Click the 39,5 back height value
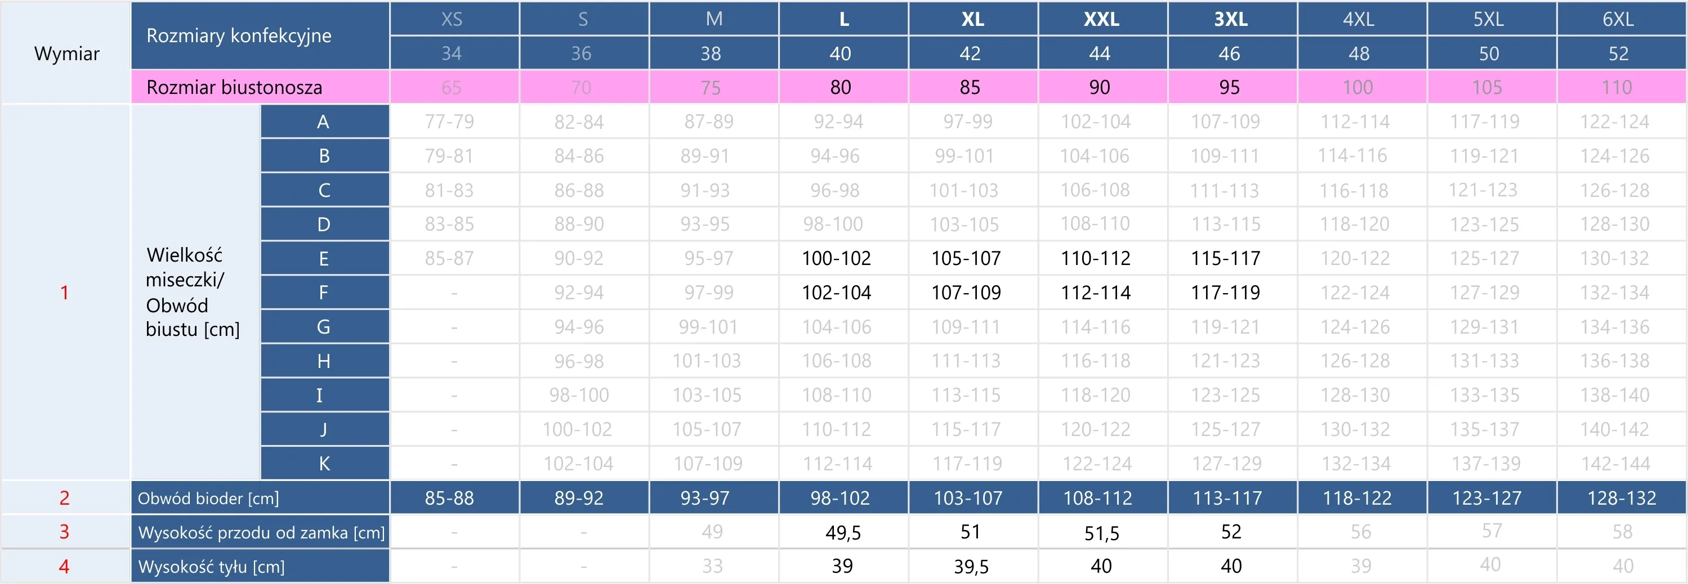 click(x=971, y=567)
